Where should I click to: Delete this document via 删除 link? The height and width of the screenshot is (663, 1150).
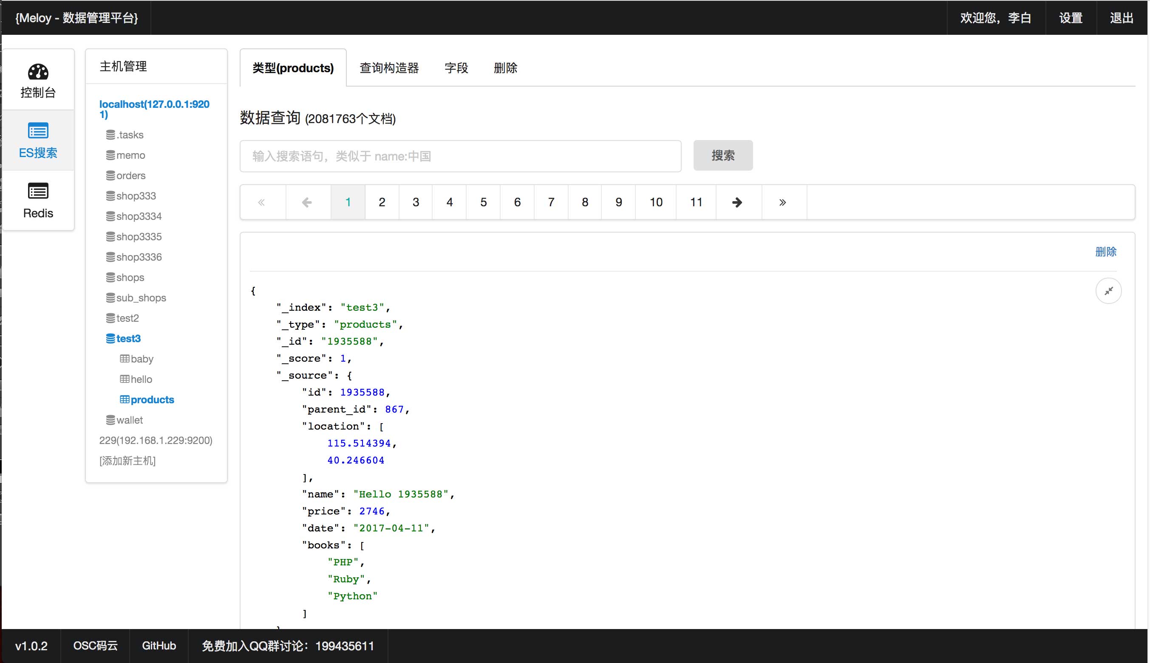1106,252
